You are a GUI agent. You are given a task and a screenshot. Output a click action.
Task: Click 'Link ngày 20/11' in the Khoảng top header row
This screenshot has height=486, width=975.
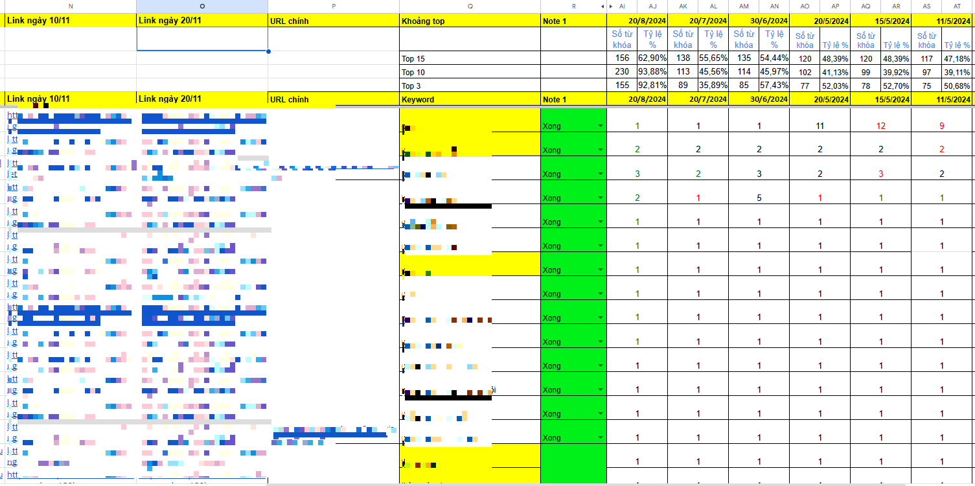pyautogui.click(x=170, y=21)
